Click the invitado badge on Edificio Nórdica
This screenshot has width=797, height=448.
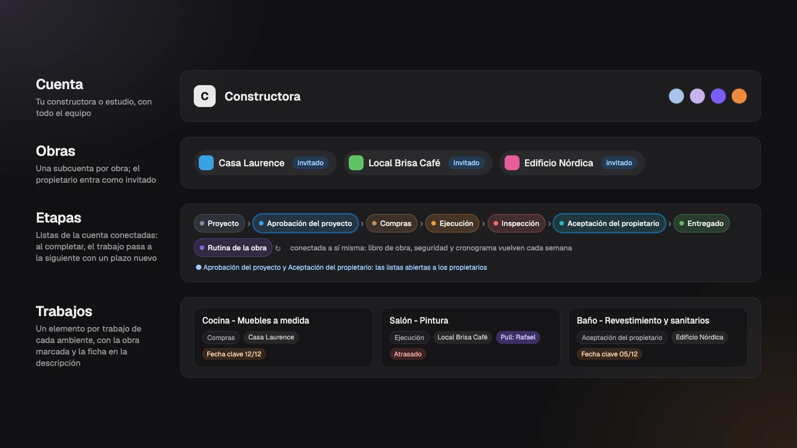pyautogui.click(x=619, y=163)
